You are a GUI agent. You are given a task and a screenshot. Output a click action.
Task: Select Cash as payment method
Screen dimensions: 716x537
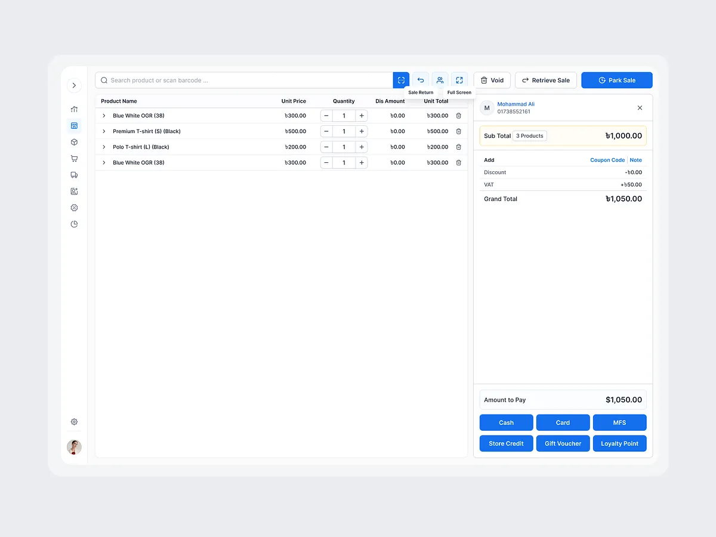506,422
